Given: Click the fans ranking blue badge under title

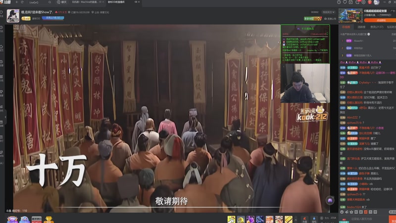Looking at the screenshot, I should (x=53, y=18).
